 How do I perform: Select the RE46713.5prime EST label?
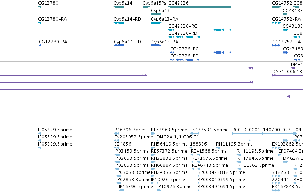pos(210,165)
